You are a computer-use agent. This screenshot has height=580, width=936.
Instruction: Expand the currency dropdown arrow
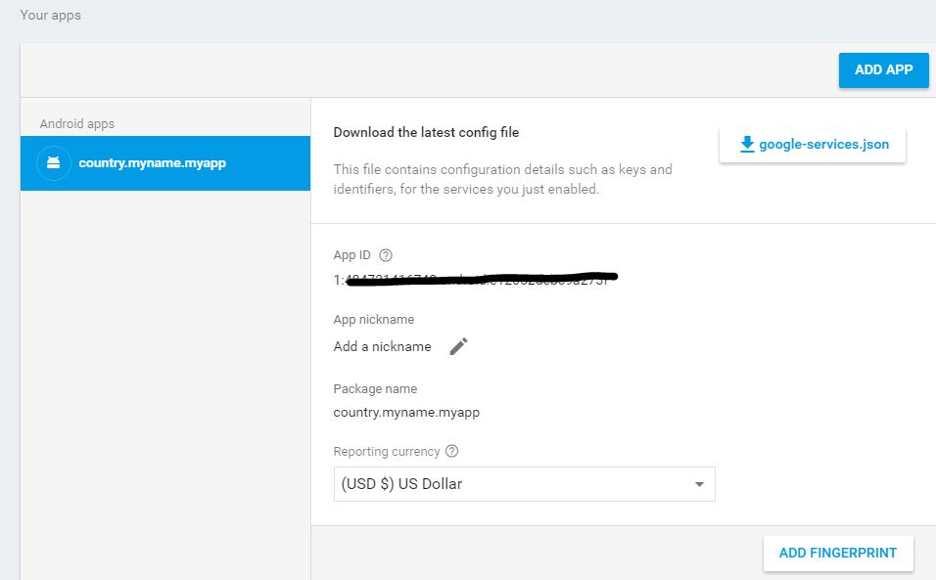(699, 484)
